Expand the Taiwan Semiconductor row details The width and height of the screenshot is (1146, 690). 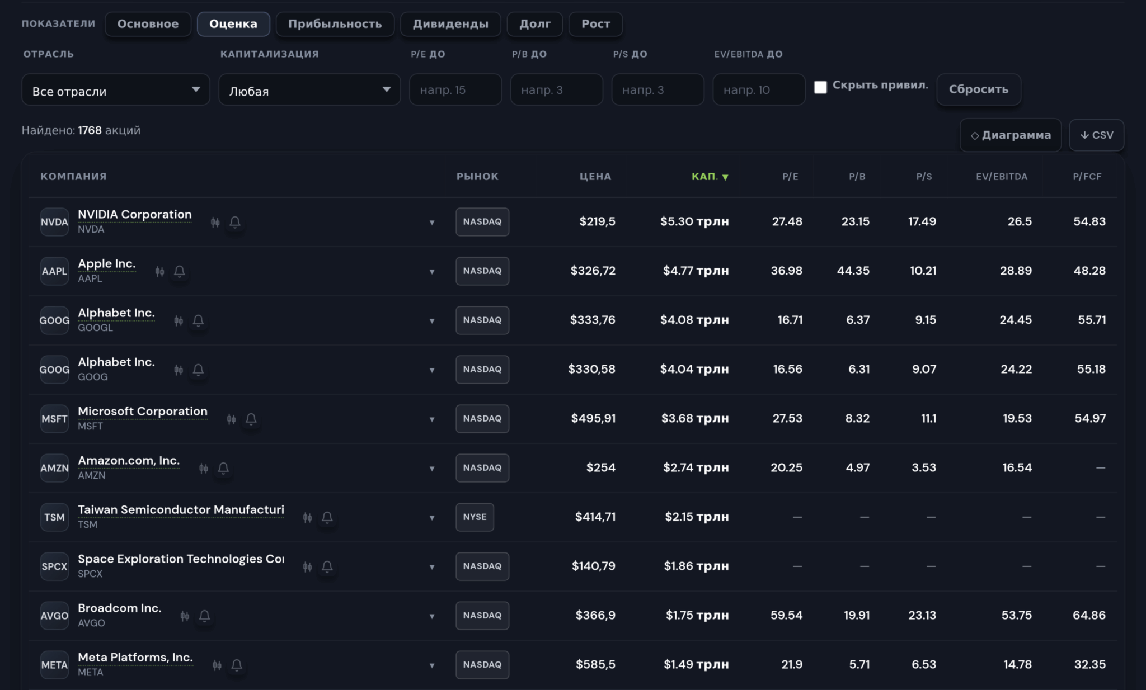pyautogui.click(x=432, y=518)
